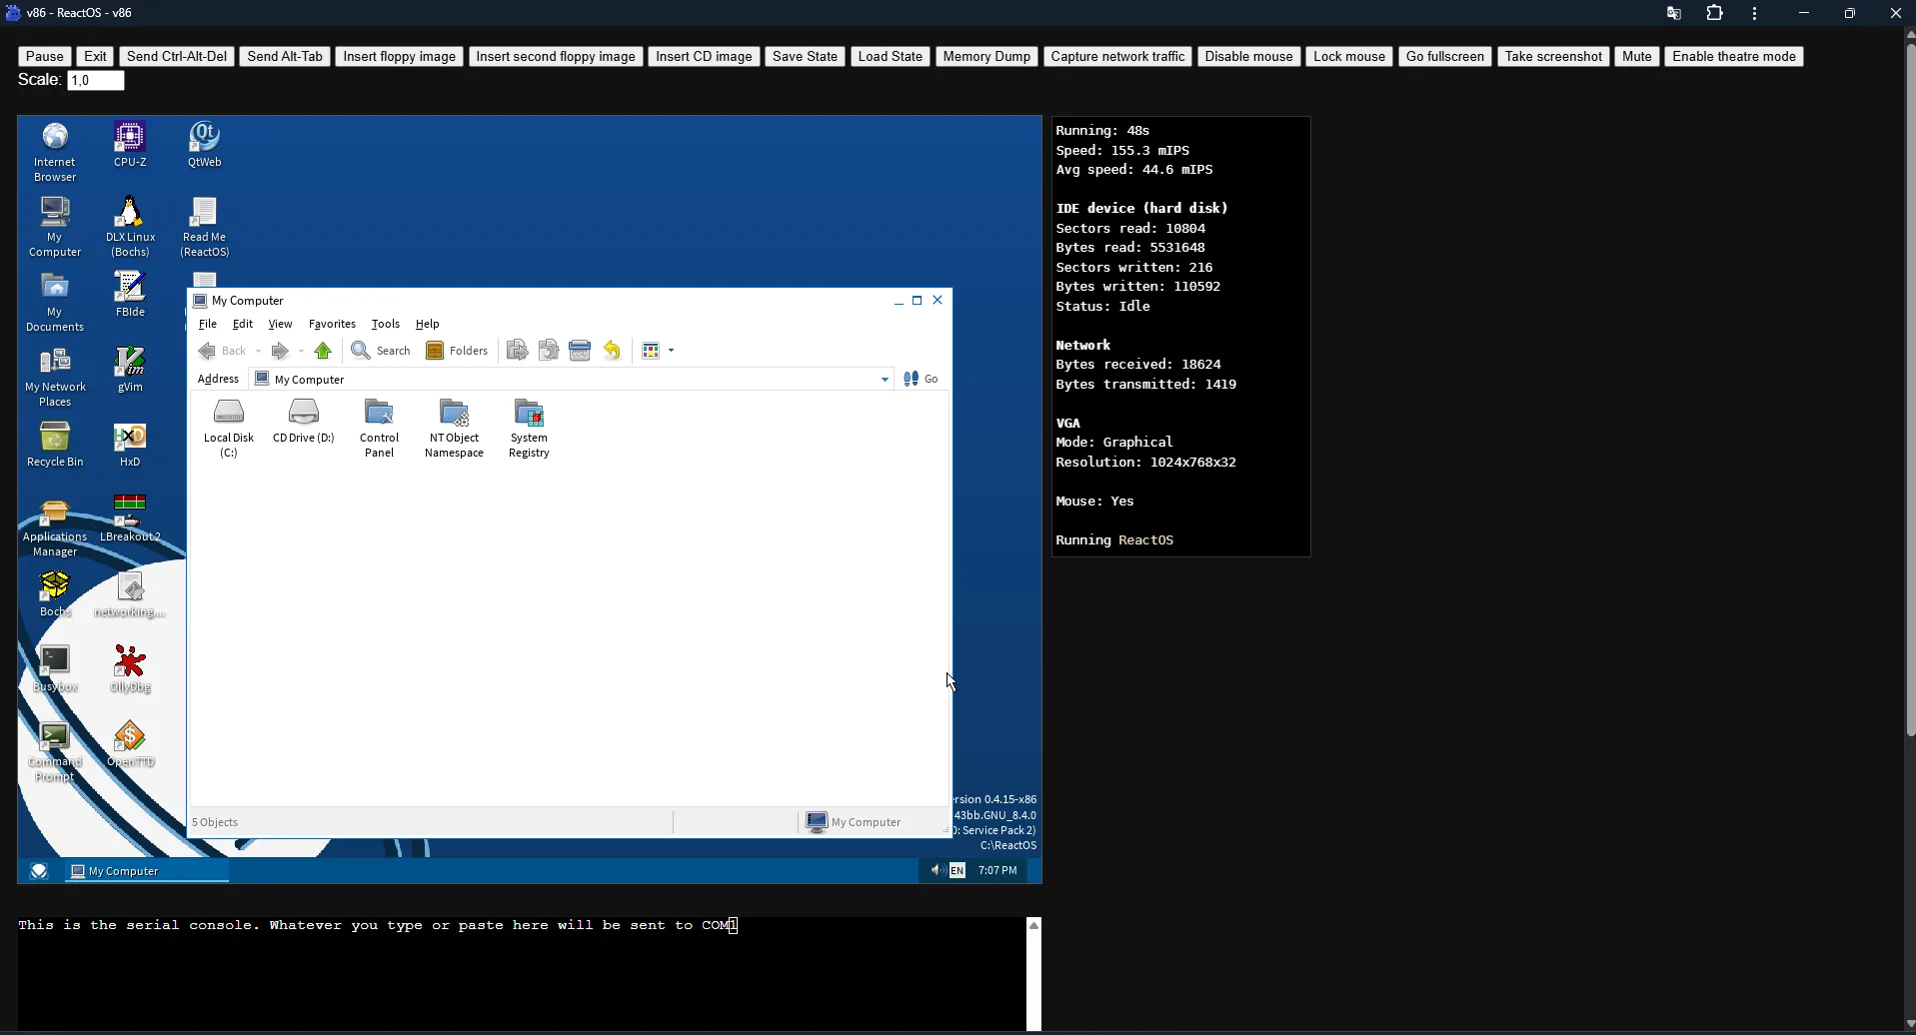
Task: Open the Favorites menu
Action: point(332,325)
